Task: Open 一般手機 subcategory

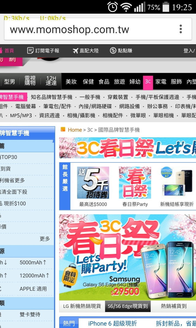Action: pos(90,97)
